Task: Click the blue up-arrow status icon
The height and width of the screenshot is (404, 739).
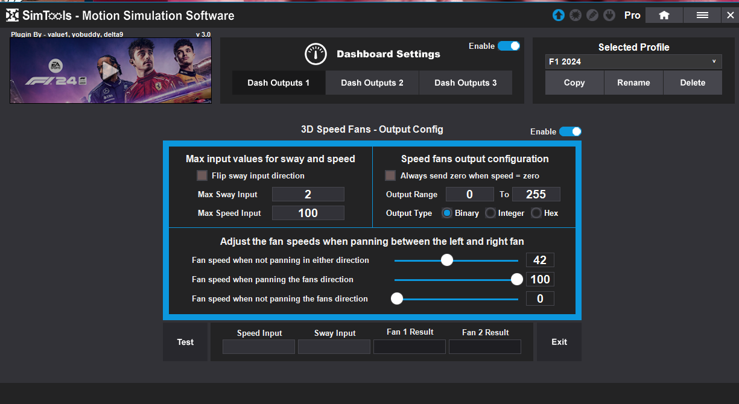Action: tap(559, 15)
